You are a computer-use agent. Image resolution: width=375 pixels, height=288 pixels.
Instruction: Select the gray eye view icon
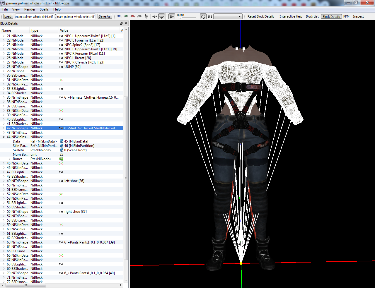139,16
